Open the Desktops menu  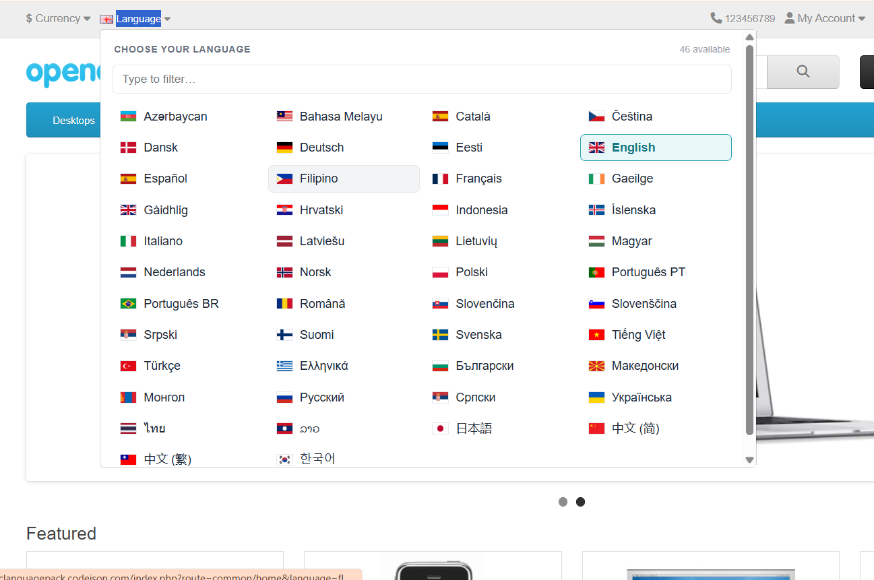pyautogui.click(x=73, y=119)
